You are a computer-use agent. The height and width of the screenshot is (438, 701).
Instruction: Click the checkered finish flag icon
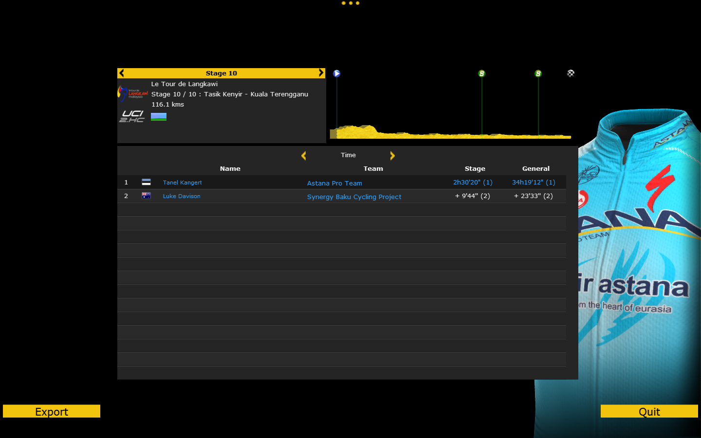tap(571, 73)
